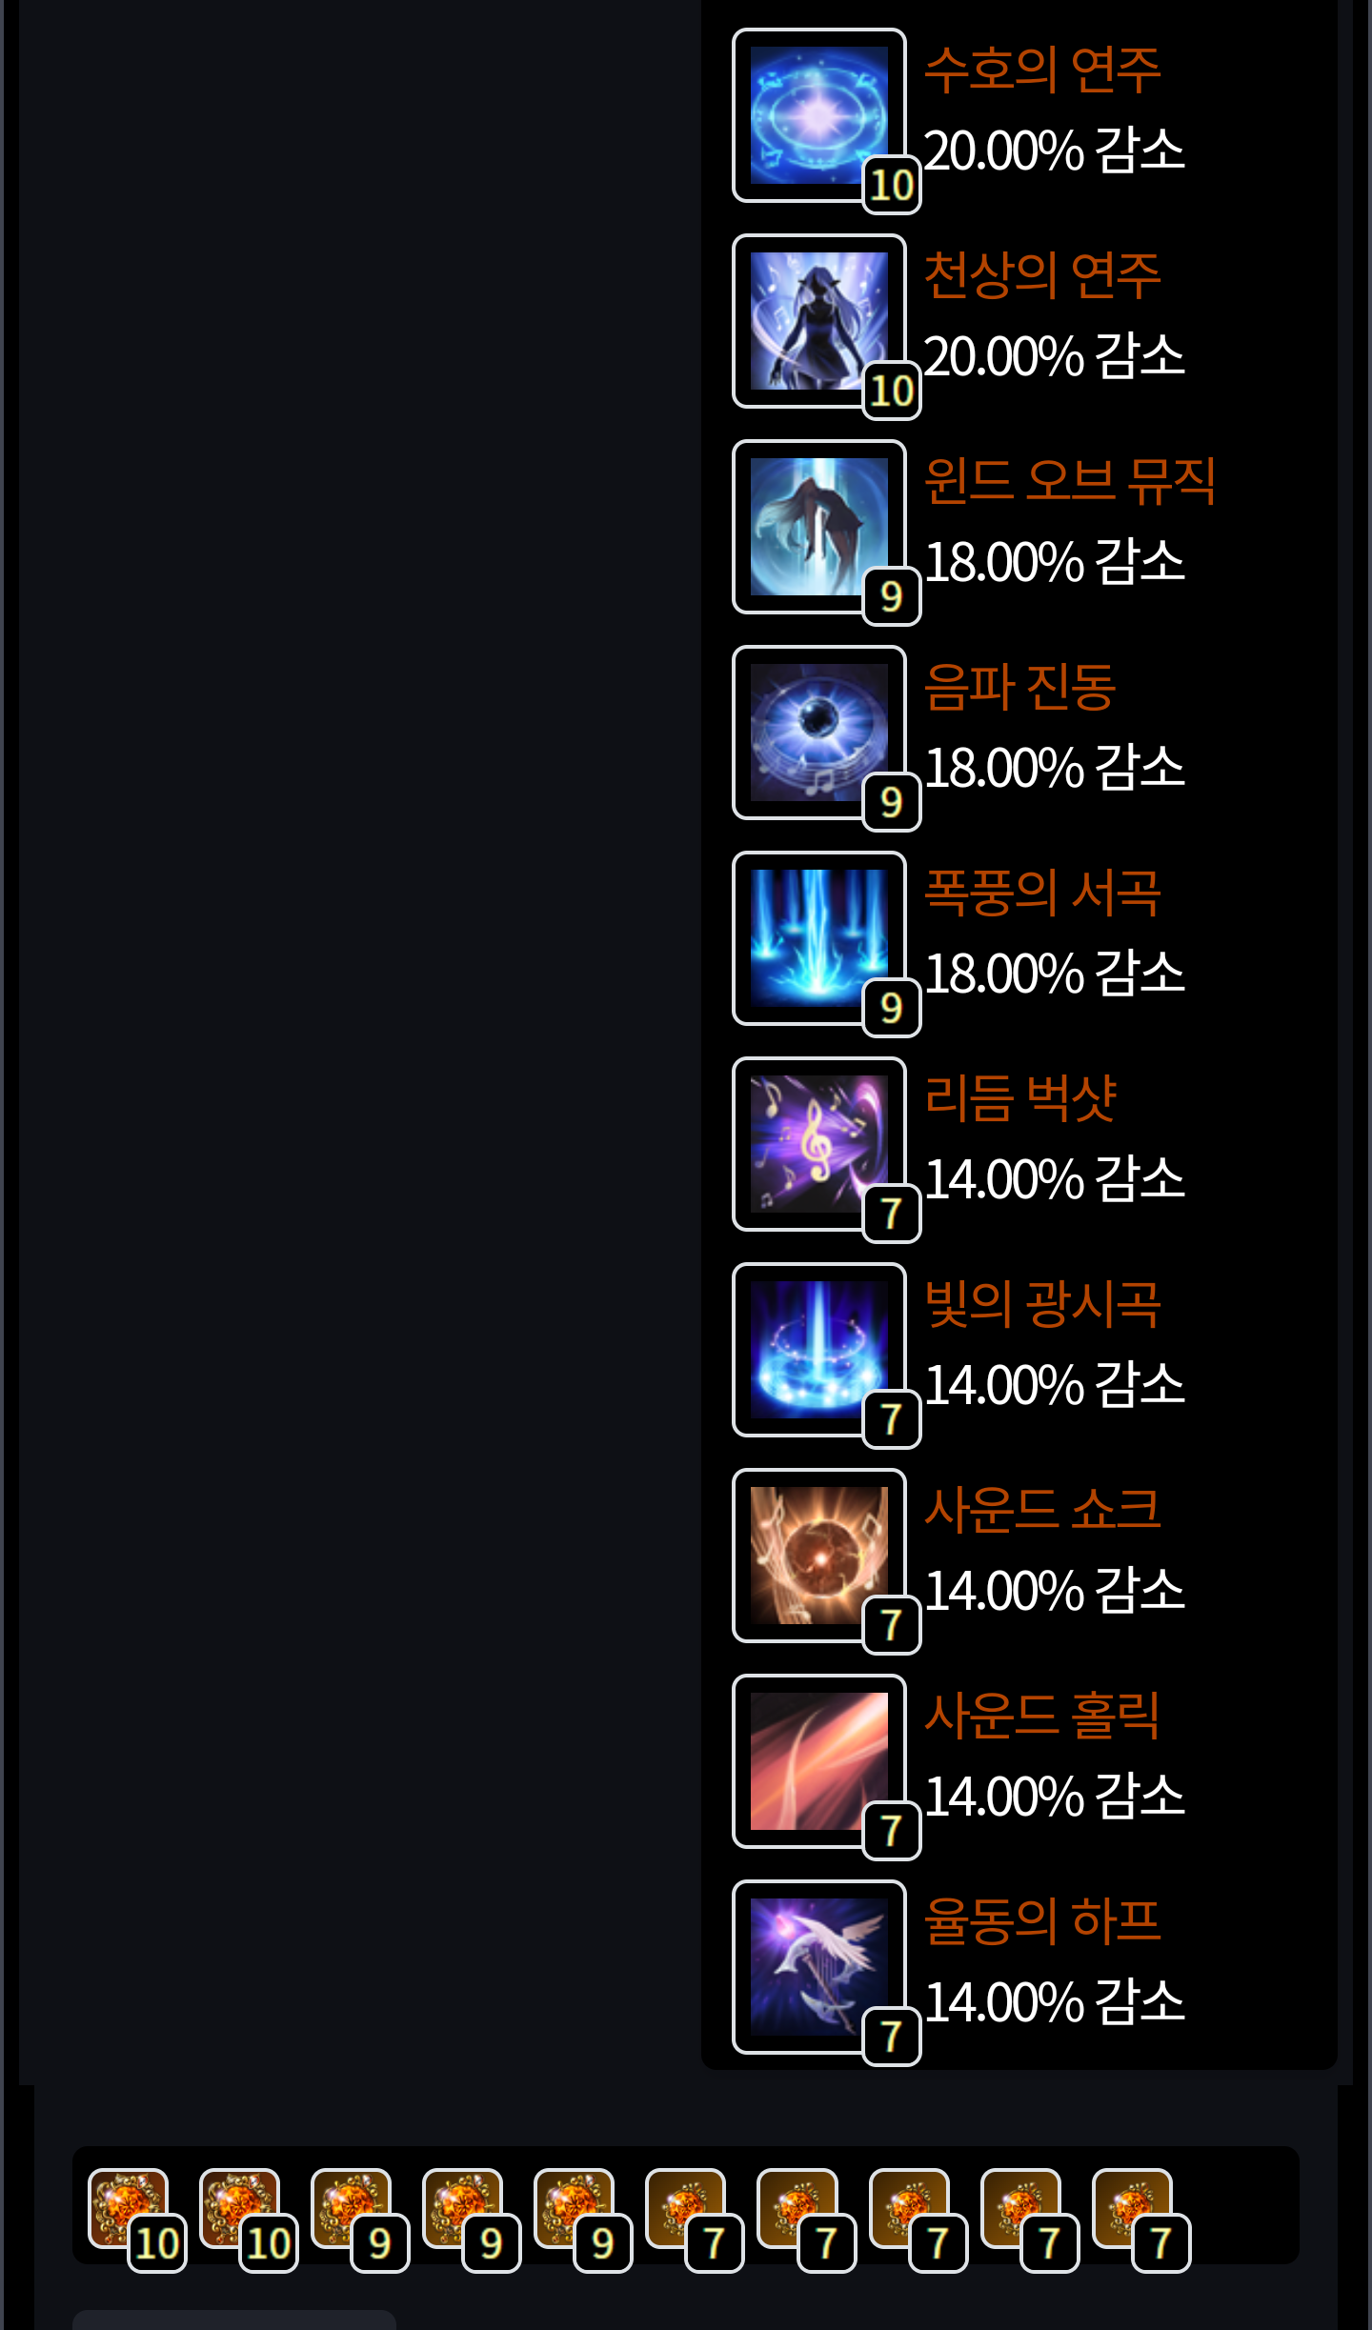Open the 윈드 오브 뮤직 skill icon
The image size is (1372, 2330).
tap(819, 527)
